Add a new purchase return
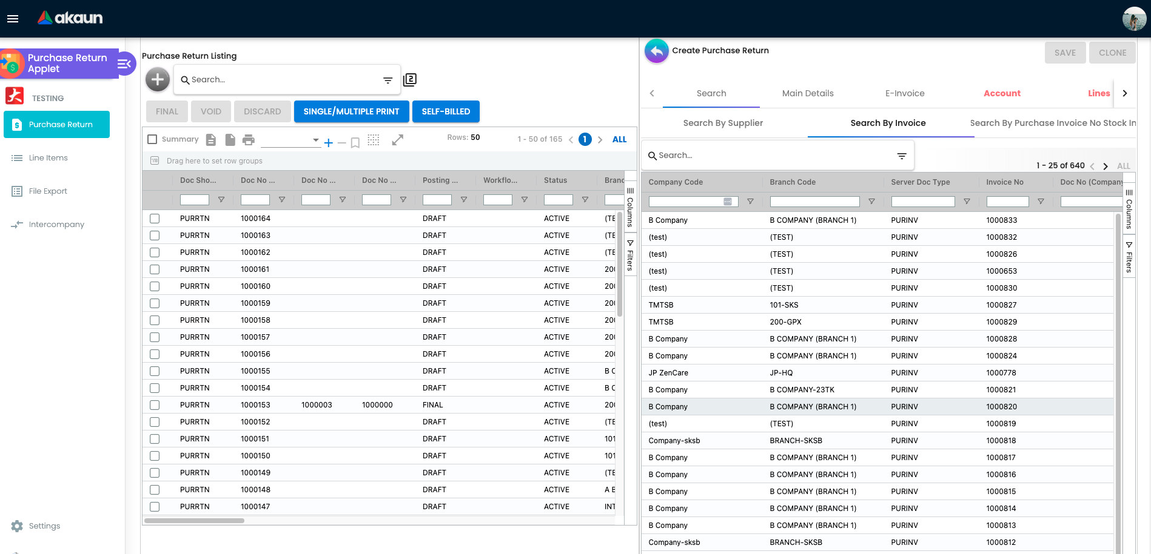This screenshot has height=554, width=1151. pos(158,79)
